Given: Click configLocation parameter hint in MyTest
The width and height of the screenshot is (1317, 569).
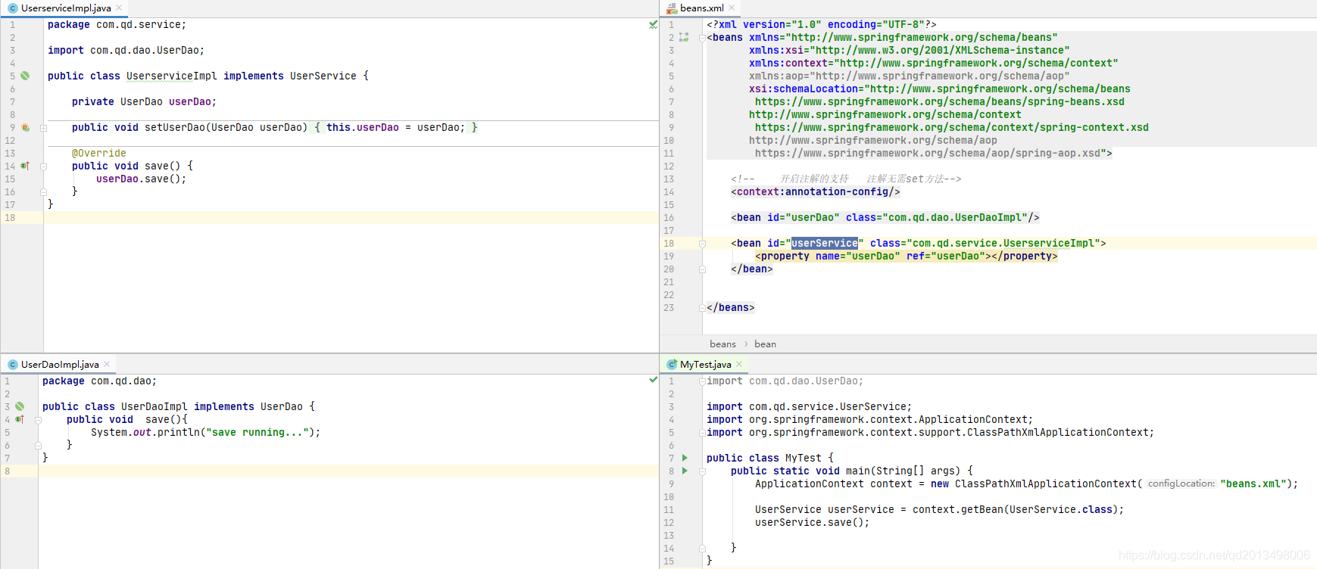Looking at the screenshot, I should tap(1181, 483).
